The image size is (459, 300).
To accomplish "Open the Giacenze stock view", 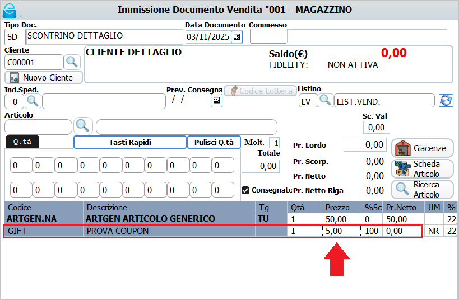I will pyautogui.click(x=422, y=148).
